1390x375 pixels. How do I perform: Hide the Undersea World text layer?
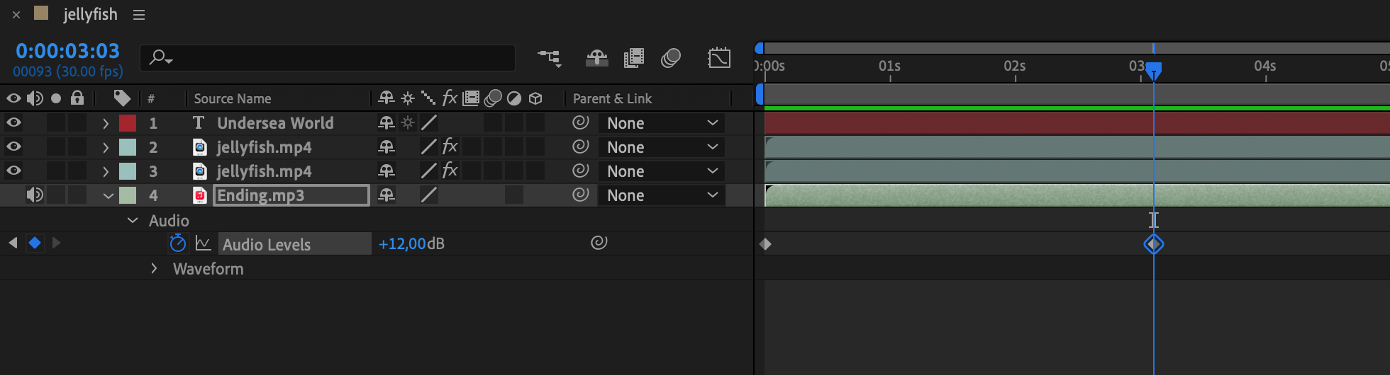coord(13,123)
